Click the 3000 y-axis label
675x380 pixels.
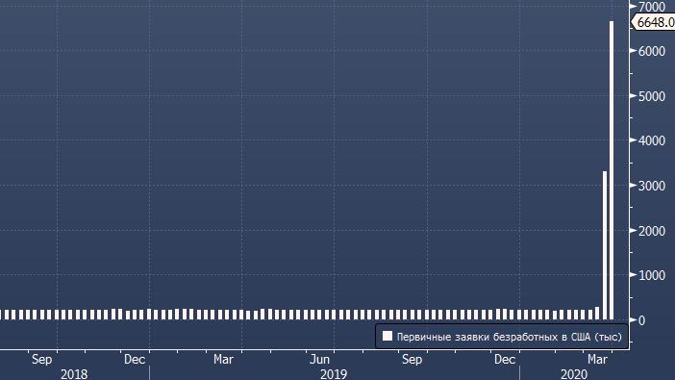tap(652, 186)
